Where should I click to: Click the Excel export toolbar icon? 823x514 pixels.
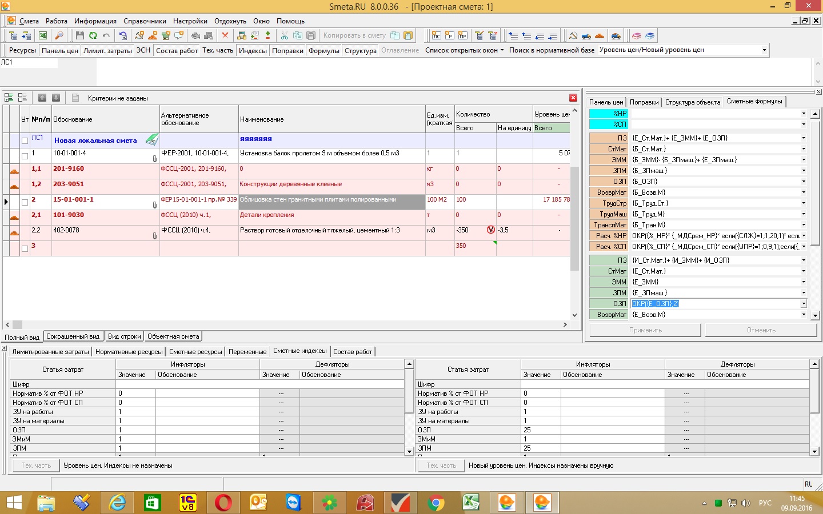pos(43,35)
